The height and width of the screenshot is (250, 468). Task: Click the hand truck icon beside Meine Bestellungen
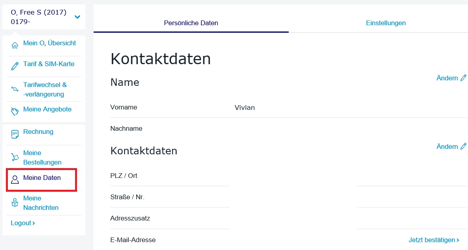coord(15,157)
